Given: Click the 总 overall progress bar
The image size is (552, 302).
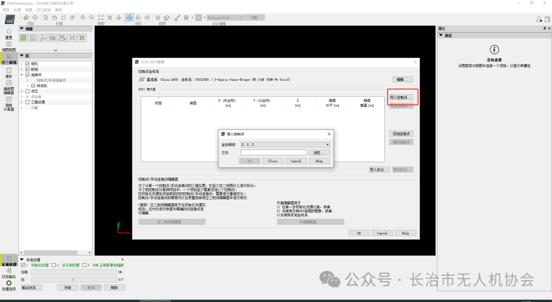Looking at the screenshot, I should [x=74, y=279].
